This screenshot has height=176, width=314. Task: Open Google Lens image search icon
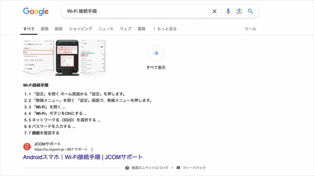239,11
